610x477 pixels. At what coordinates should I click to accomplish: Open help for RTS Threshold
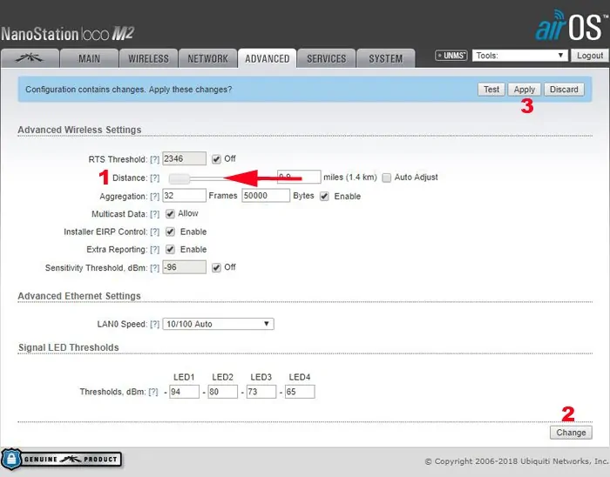click(x=155, y=159)
